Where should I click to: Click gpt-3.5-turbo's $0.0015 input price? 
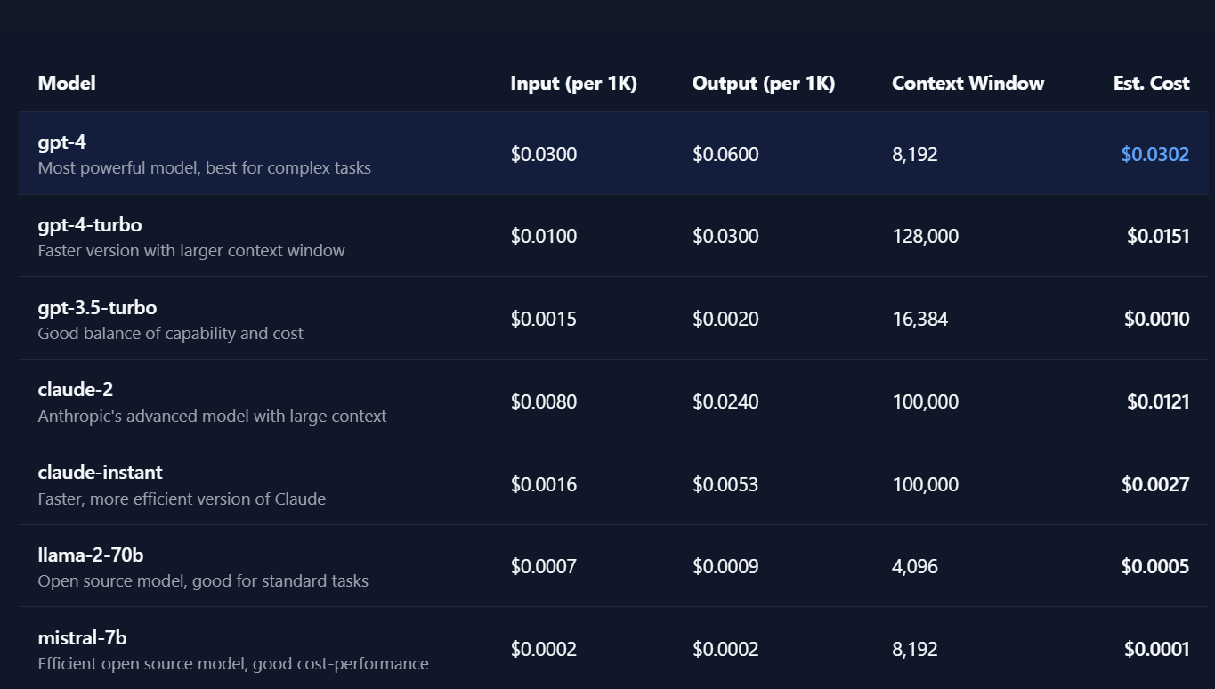(543, 319)
